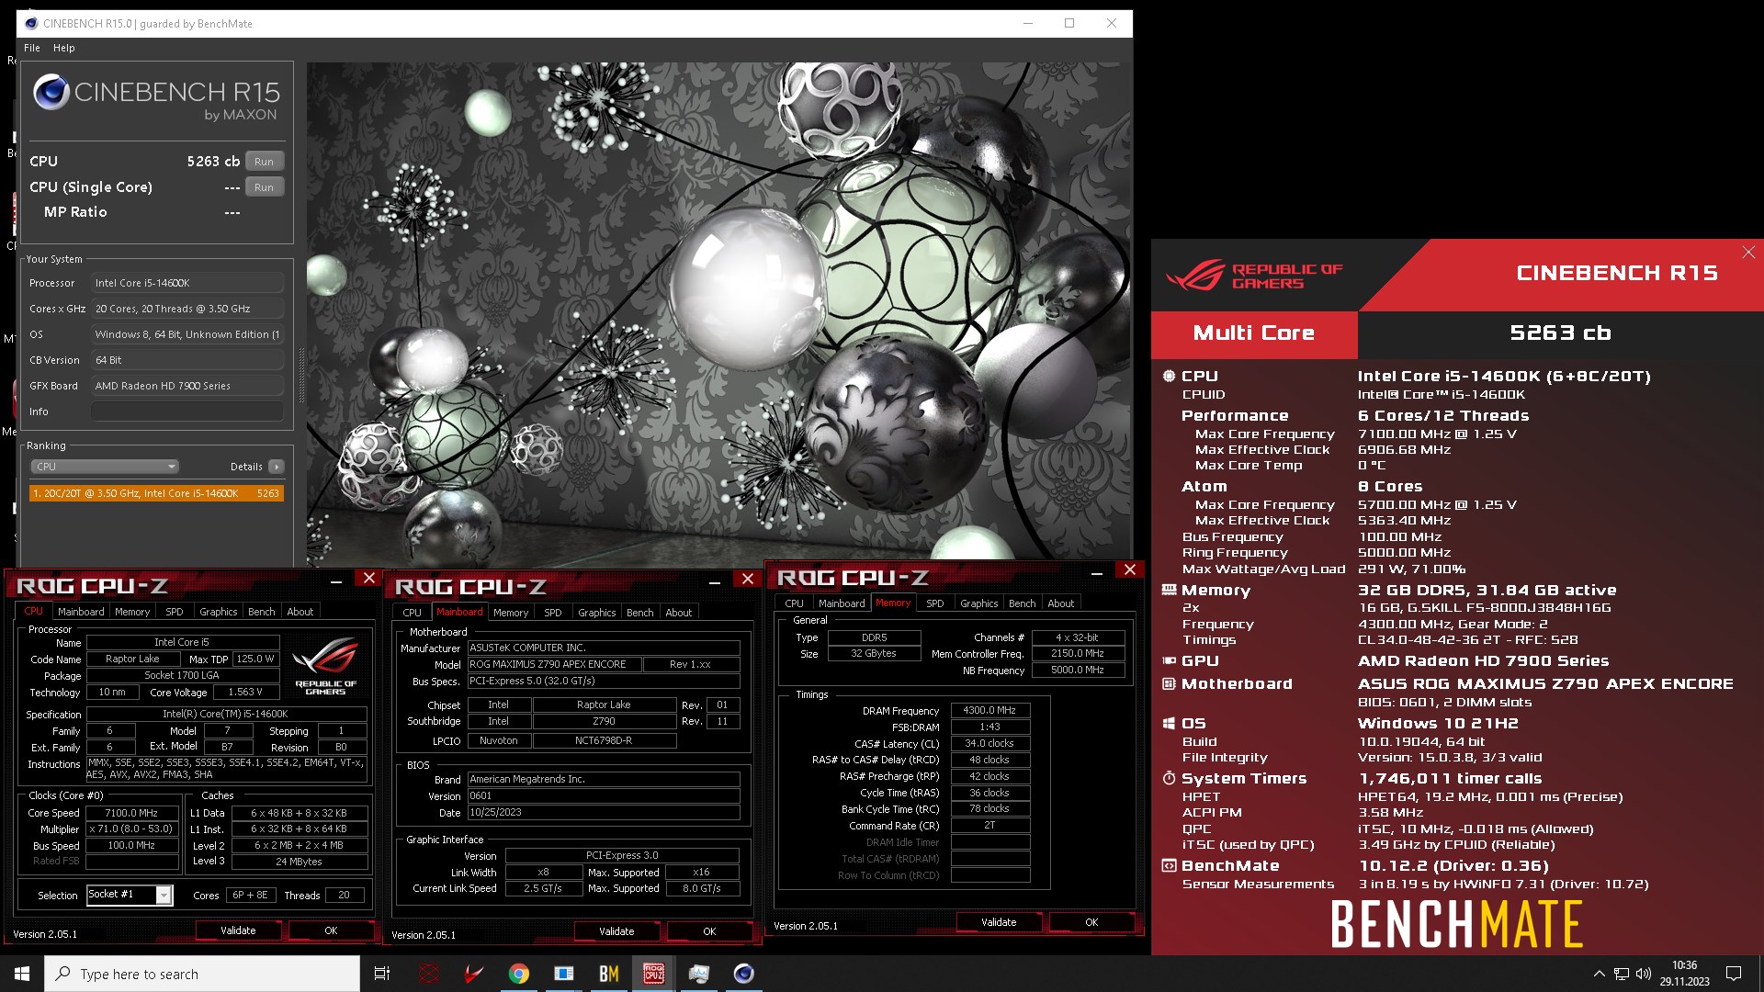Open Mainboard tab in right CPU-Z
This screenshot has height=992, width=1764.
coord(842,603)
